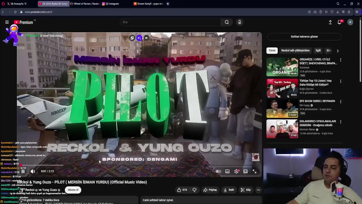Open EFE SHOW S3B02 REYNMEN thumbnail
Image resolution: width=362 pixels, height=204 pixels.
[x=282, y=108]
